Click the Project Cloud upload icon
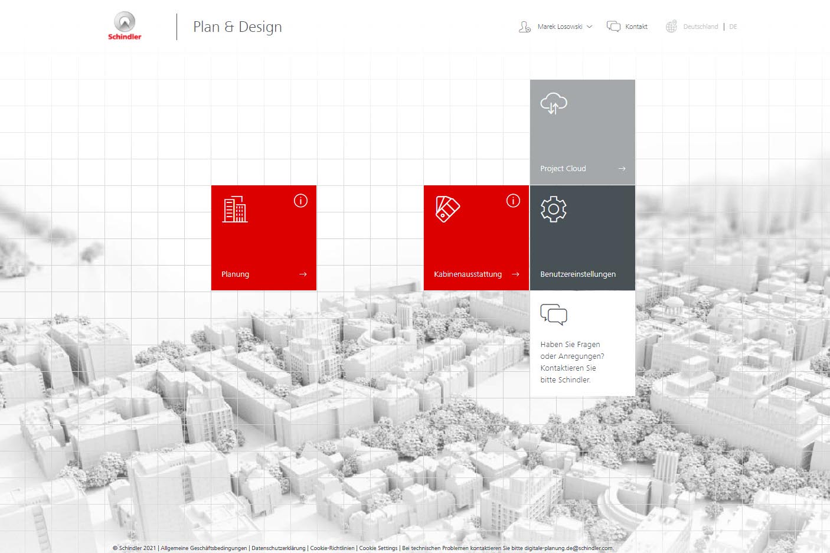 [x=553, y=103]
